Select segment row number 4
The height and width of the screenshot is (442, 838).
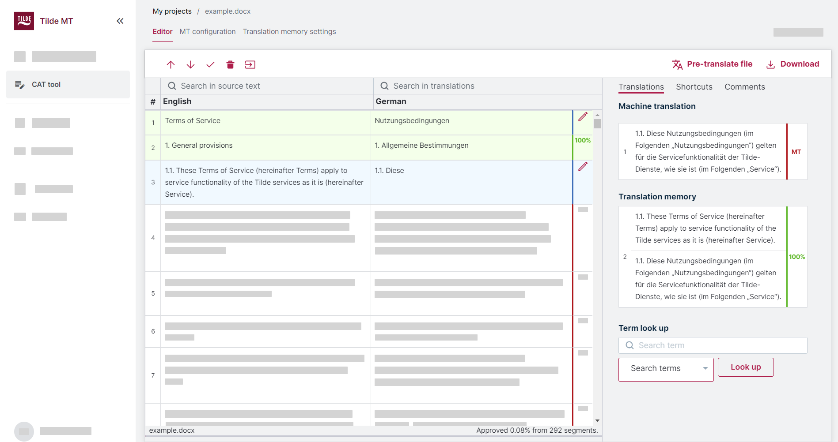[153, 238]
